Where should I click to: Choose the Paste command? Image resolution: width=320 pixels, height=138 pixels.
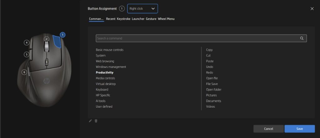210,61
